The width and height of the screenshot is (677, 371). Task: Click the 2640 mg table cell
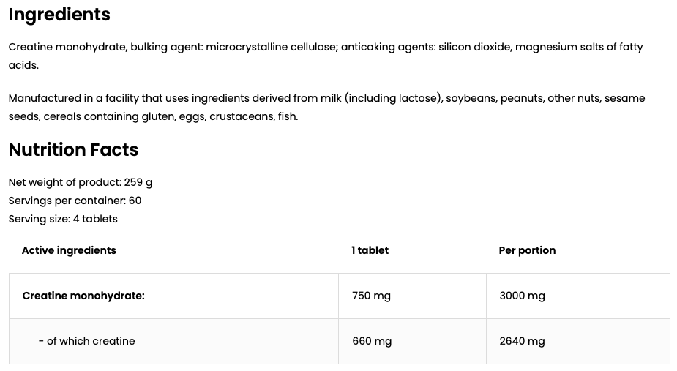click(522, 341)
